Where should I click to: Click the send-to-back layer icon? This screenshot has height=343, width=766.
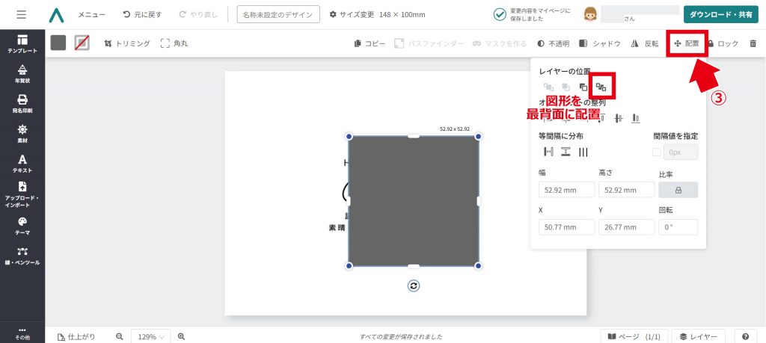[x=601, y=87]
